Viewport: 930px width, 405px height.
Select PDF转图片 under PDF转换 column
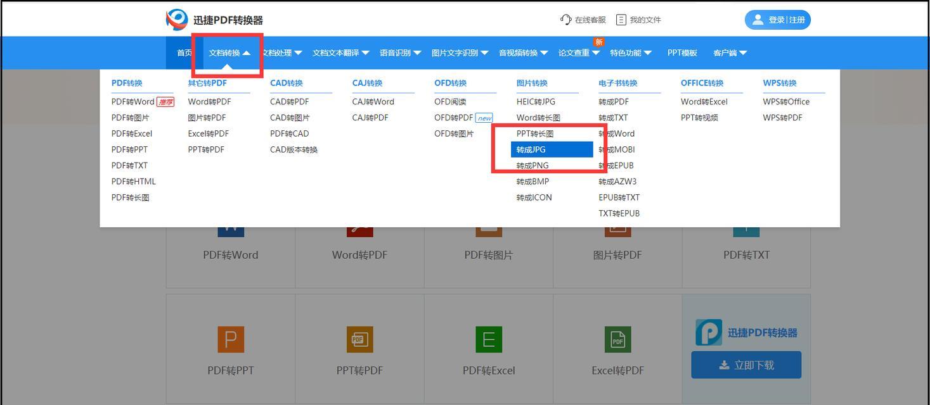pos(131,118)
